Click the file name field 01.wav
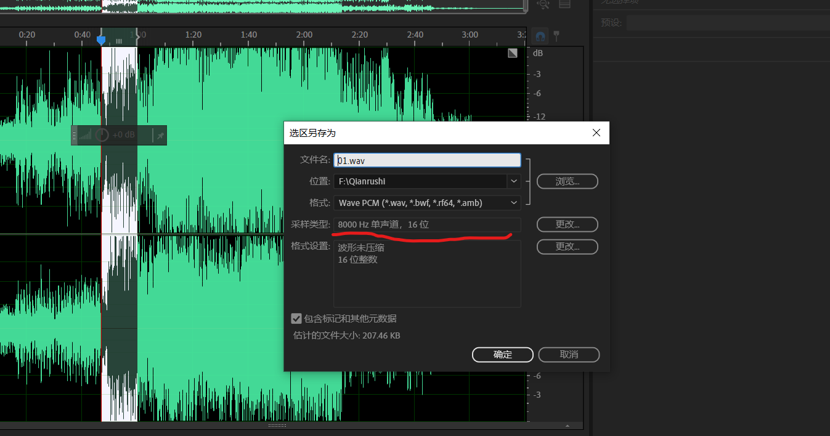Screen dimensions: 830x436 pos(427,160)
